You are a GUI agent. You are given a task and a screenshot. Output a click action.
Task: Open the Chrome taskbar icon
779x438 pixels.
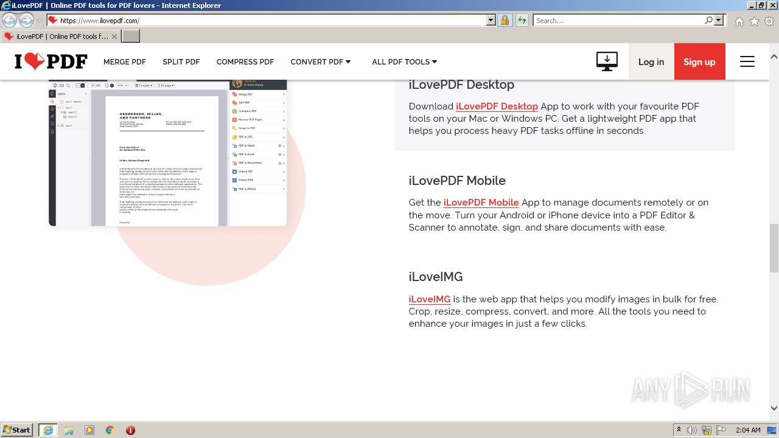pyautogui.click(x=110, y=430)
